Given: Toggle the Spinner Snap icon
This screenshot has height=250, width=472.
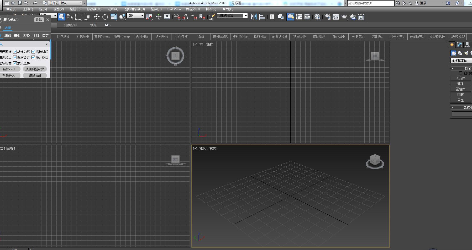Looking at the screenshot, I should [202, 17].
